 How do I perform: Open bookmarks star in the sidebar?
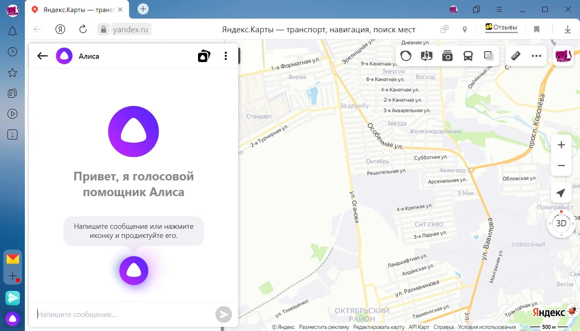pos(12,73)
